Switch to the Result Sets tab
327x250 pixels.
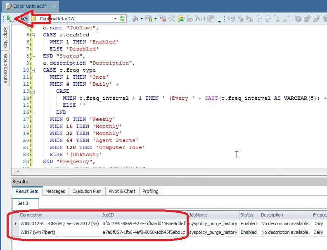click(27, 191)
